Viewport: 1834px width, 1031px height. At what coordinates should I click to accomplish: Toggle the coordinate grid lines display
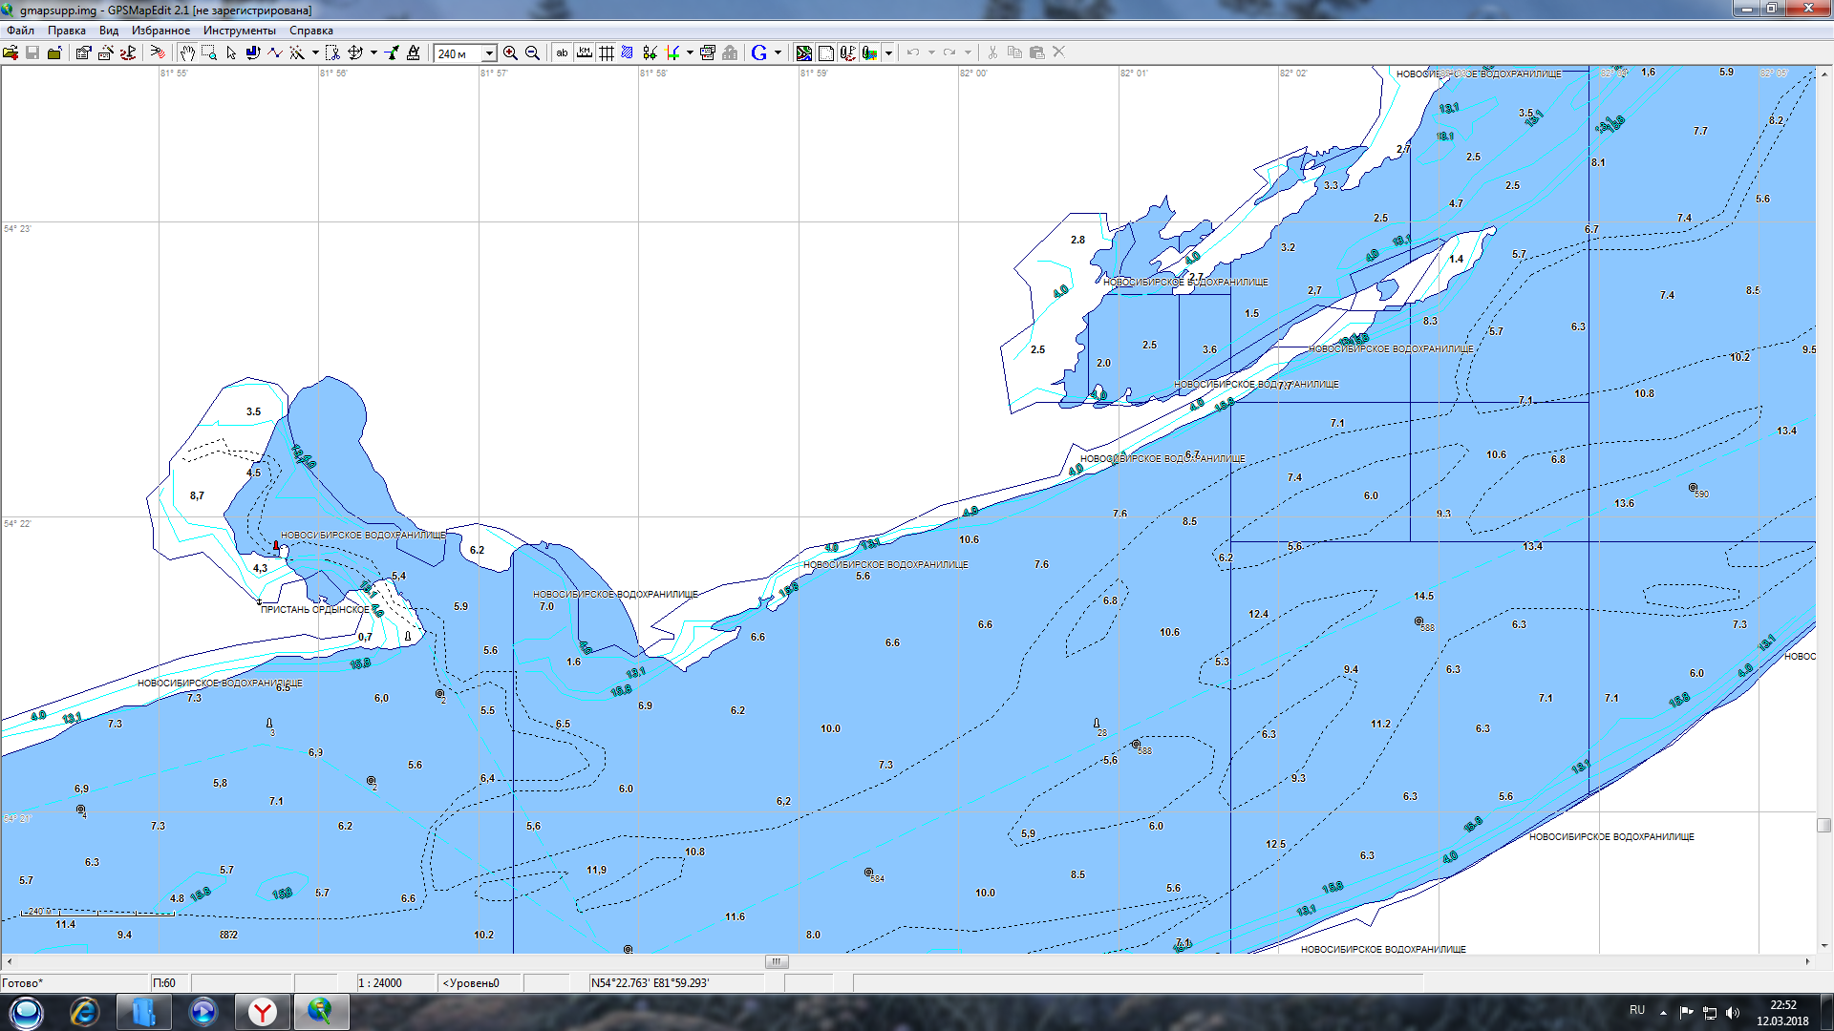(x=607, y=53)
